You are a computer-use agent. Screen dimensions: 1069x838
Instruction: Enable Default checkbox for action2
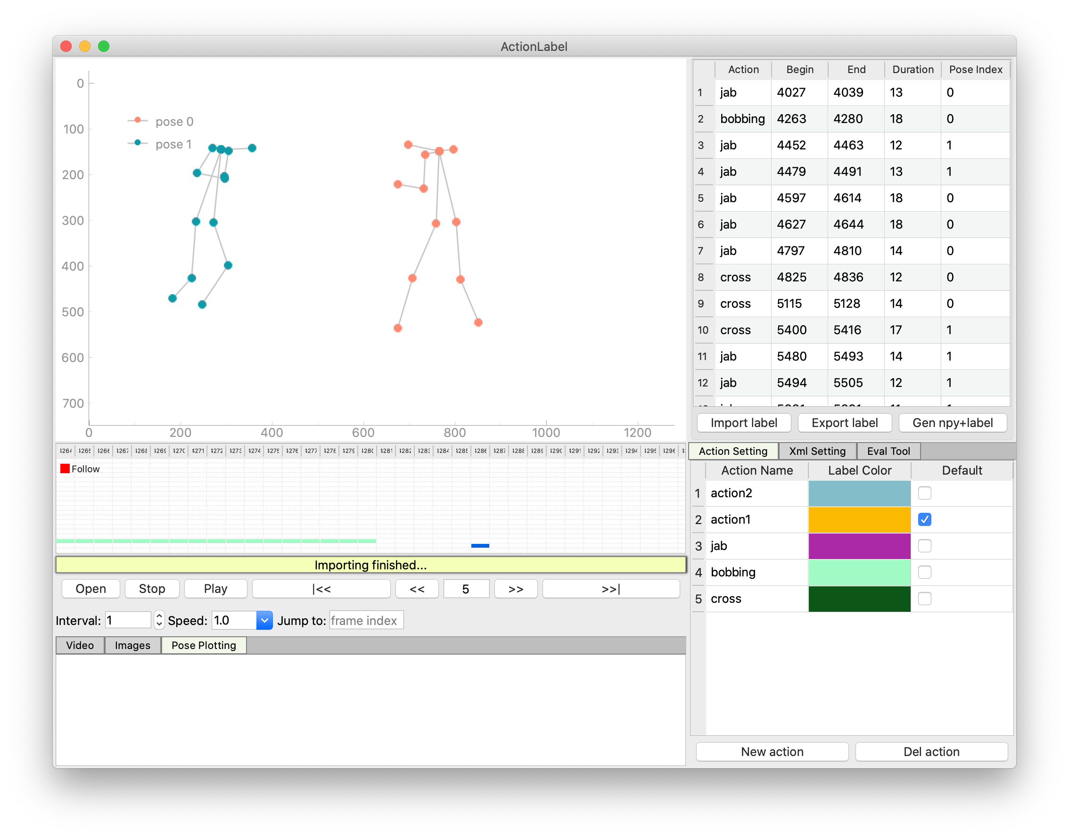(924, 493)
